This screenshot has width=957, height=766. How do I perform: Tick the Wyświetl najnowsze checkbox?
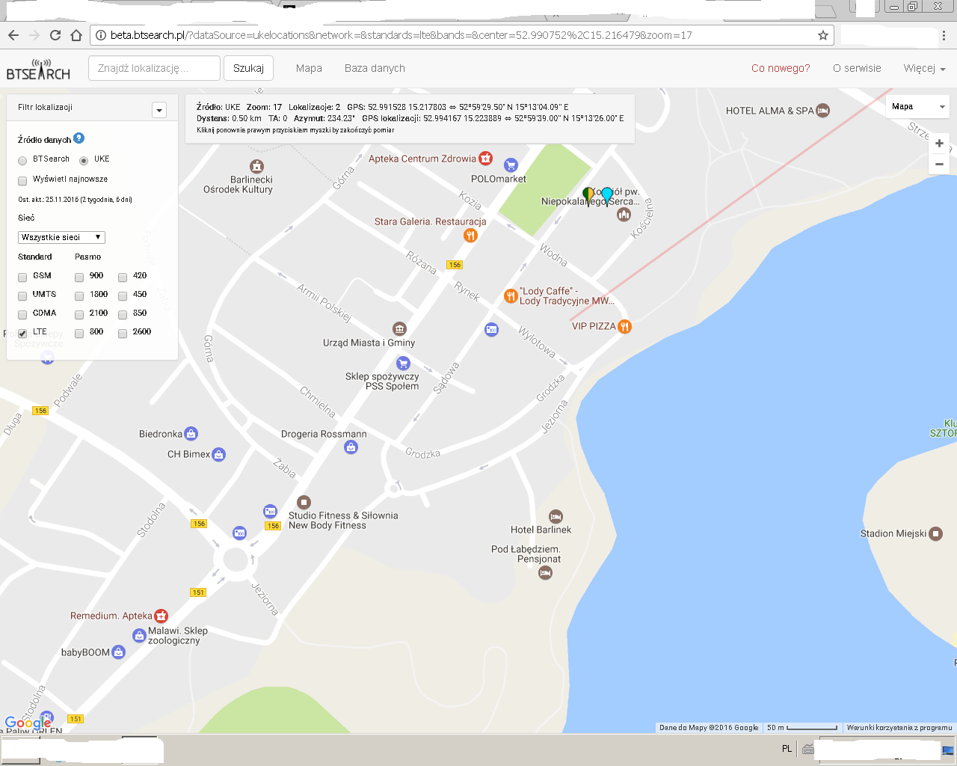click(x=22, y=180)
